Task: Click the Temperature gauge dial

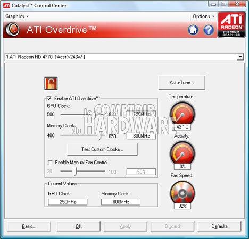Action: click(182, 113)
